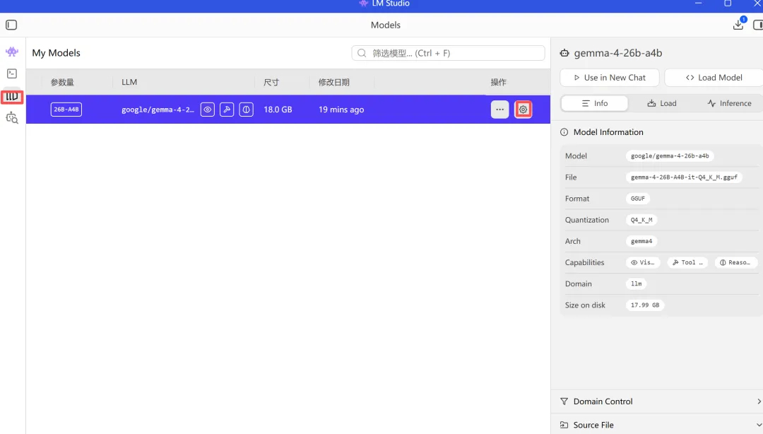Click the 操作 column header
Screen dimensions: 763x434
tap(498, 82)
